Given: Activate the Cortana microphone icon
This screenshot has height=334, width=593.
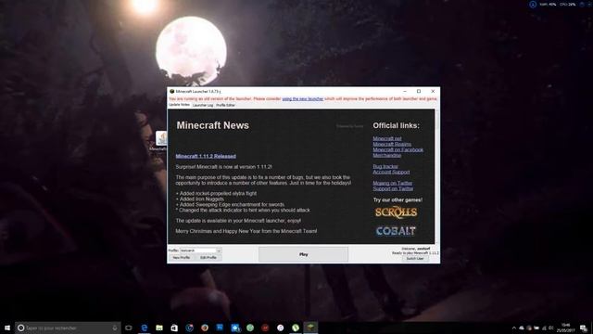Looking at the screenshot, I should [115, 328].
